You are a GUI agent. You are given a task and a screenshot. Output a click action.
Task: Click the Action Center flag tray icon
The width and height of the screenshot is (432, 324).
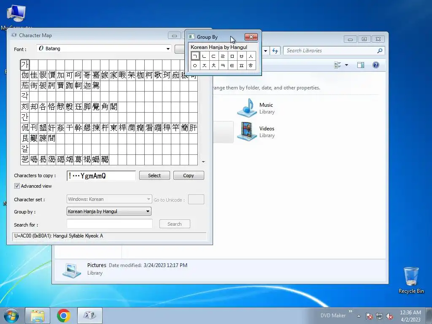pos(369,316)
